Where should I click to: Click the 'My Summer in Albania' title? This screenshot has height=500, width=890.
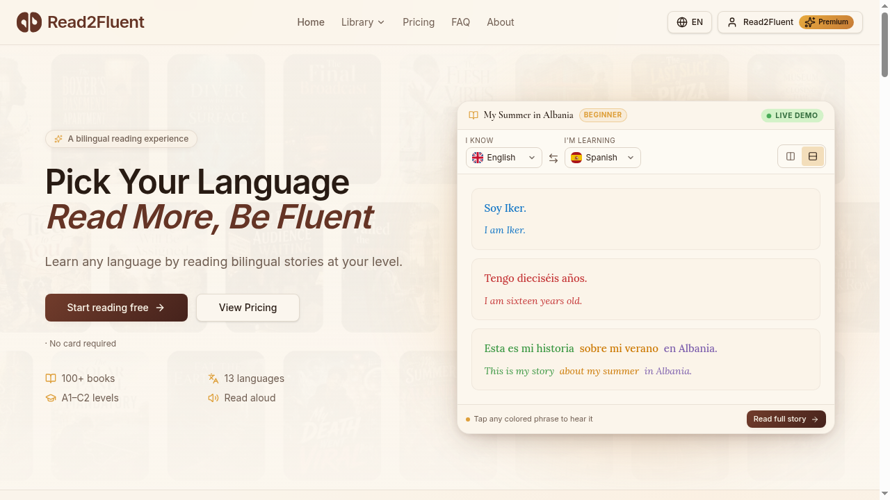point(528,115)
